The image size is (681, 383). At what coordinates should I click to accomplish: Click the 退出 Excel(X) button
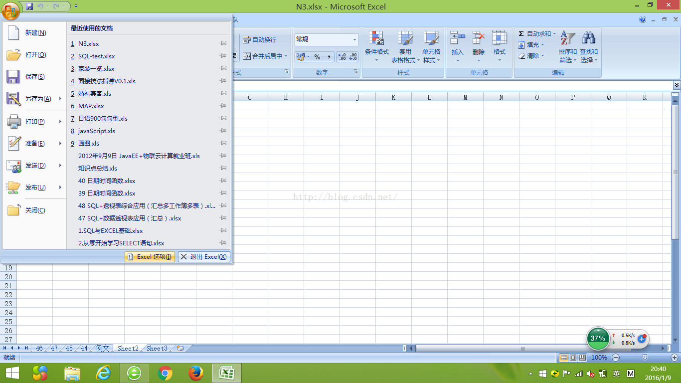point(203,257)
